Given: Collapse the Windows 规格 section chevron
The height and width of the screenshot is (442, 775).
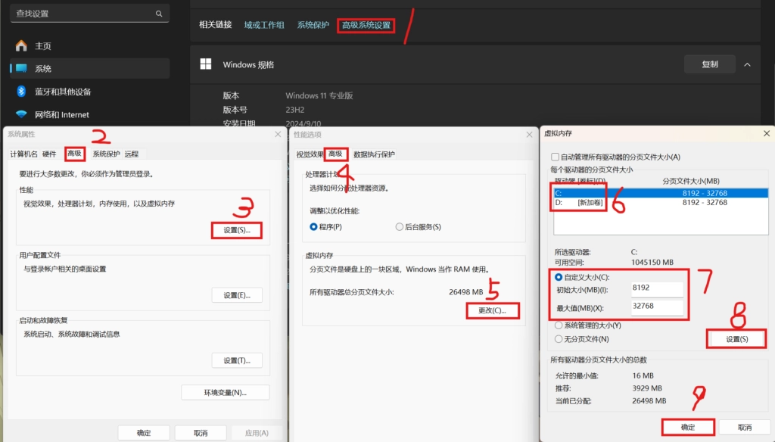Looking at the screenshot, I should tap(747, 64).
